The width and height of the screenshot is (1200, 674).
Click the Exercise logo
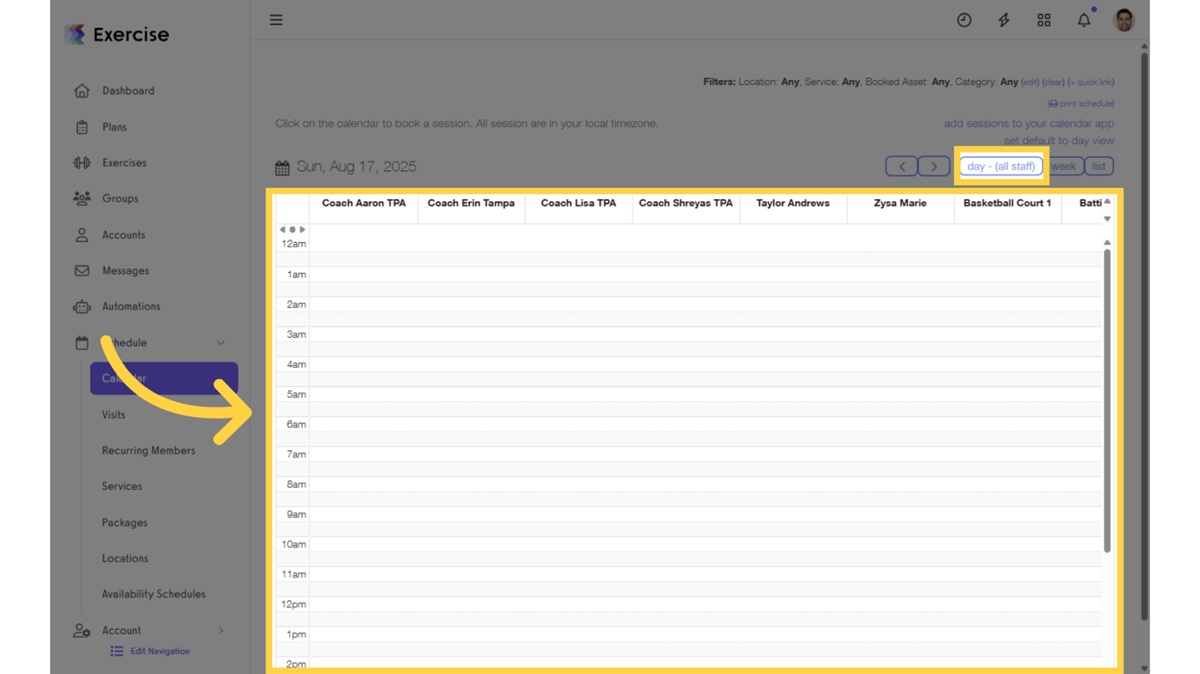[117, 34]
